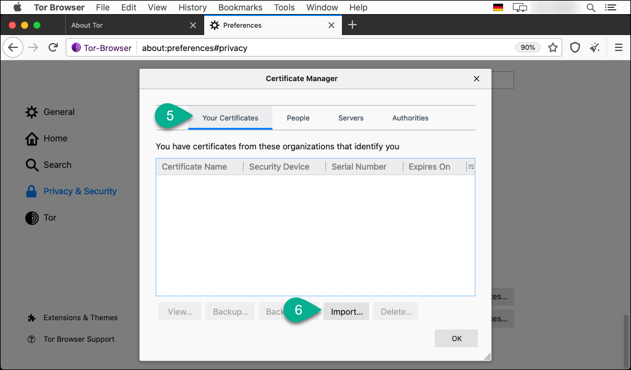Screen dimensions: 631x370
Task: Close the Preferences tab
Action: pos(331,25)
